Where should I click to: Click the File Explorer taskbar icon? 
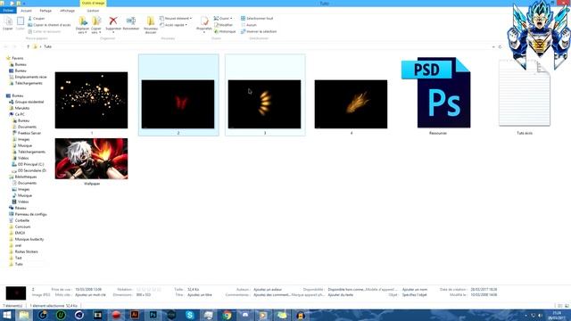click(24, 315)
